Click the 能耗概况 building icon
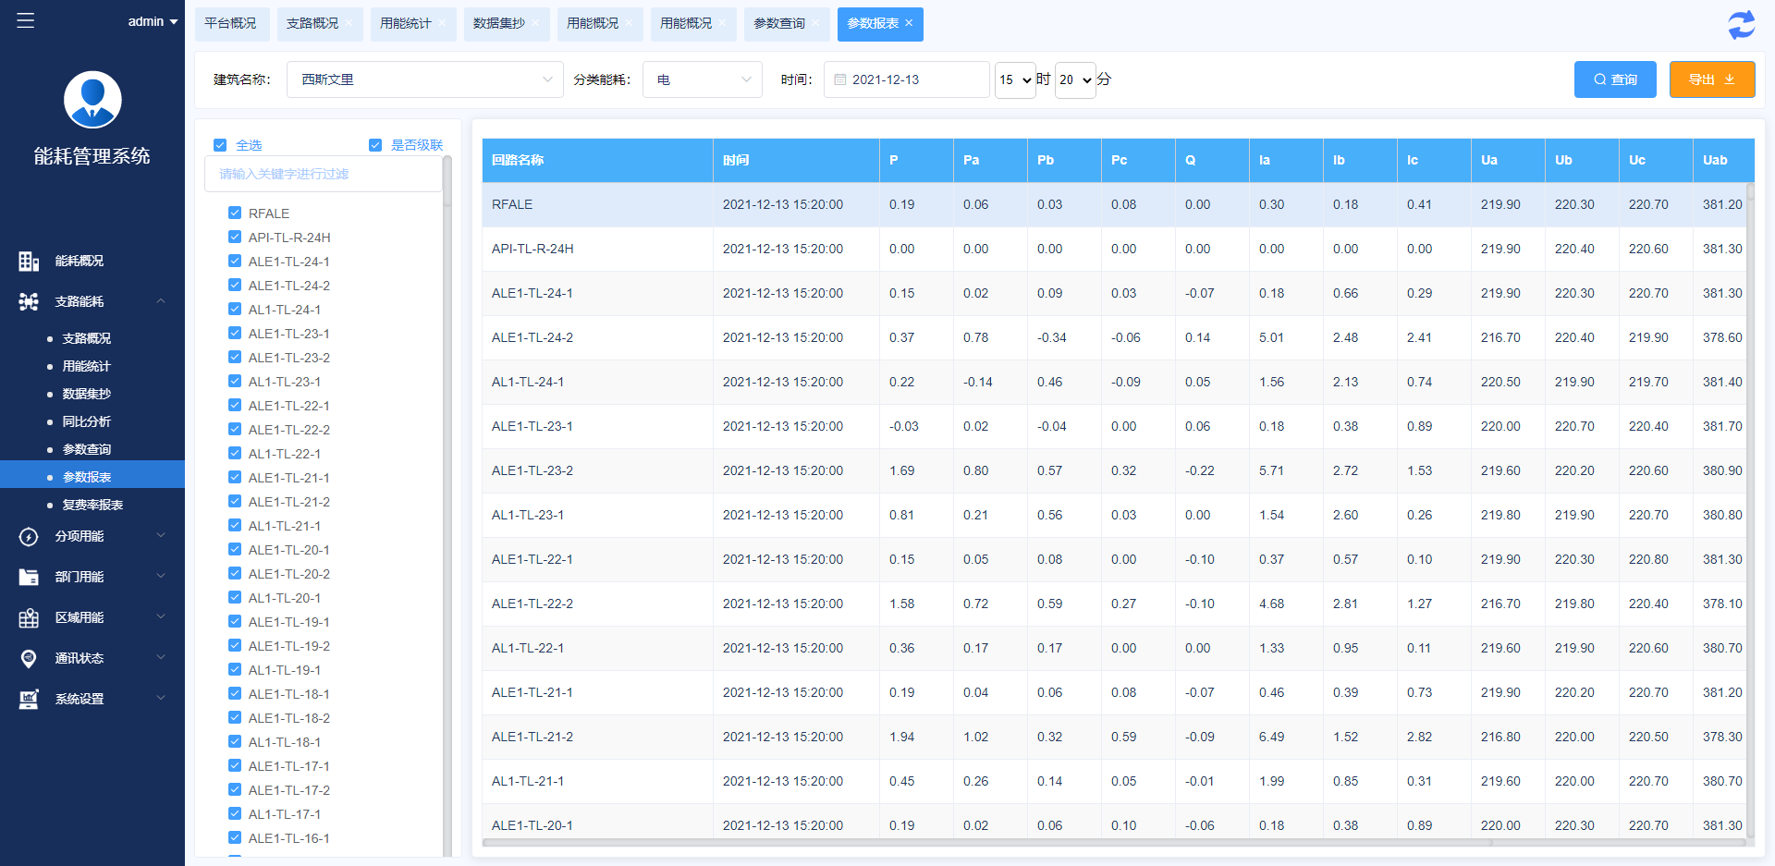The height and width of the screenshot is (866, 1775). pos(29,262)
